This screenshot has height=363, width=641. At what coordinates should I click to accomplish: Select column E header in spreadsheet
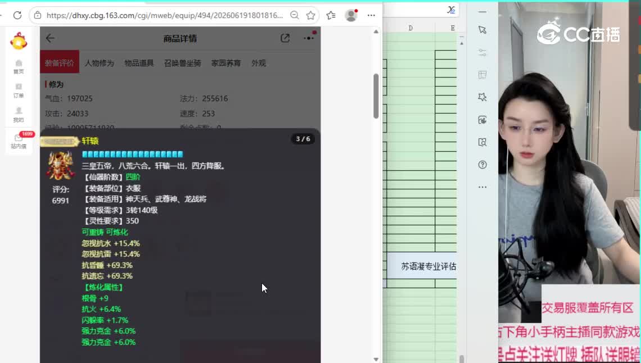(453, 28)
